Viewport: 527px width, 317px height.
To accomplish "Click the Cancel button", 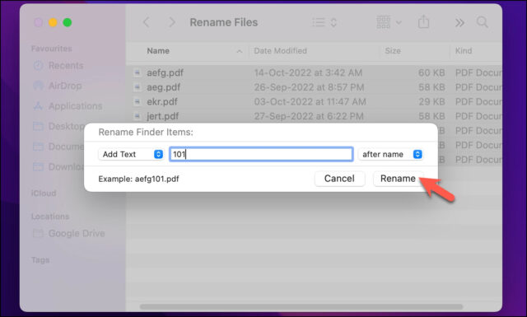I will (x=339, y=179).
